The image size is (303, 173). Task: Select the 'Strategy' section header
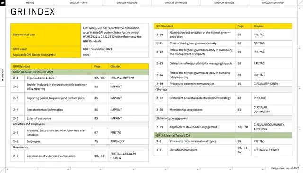click(223, 89)
